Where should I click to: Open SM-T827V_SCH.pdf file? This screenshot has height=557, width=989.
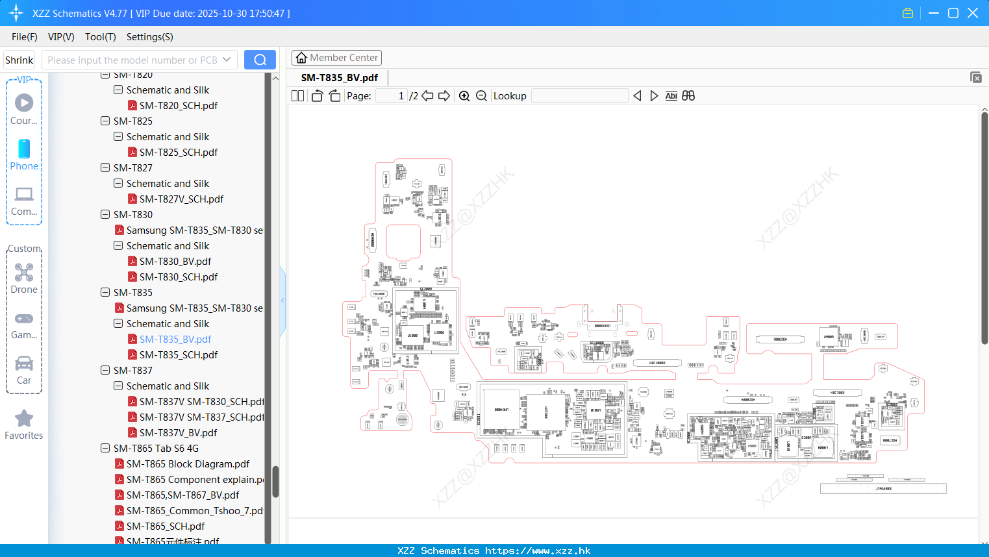click(x=181, y=199)
